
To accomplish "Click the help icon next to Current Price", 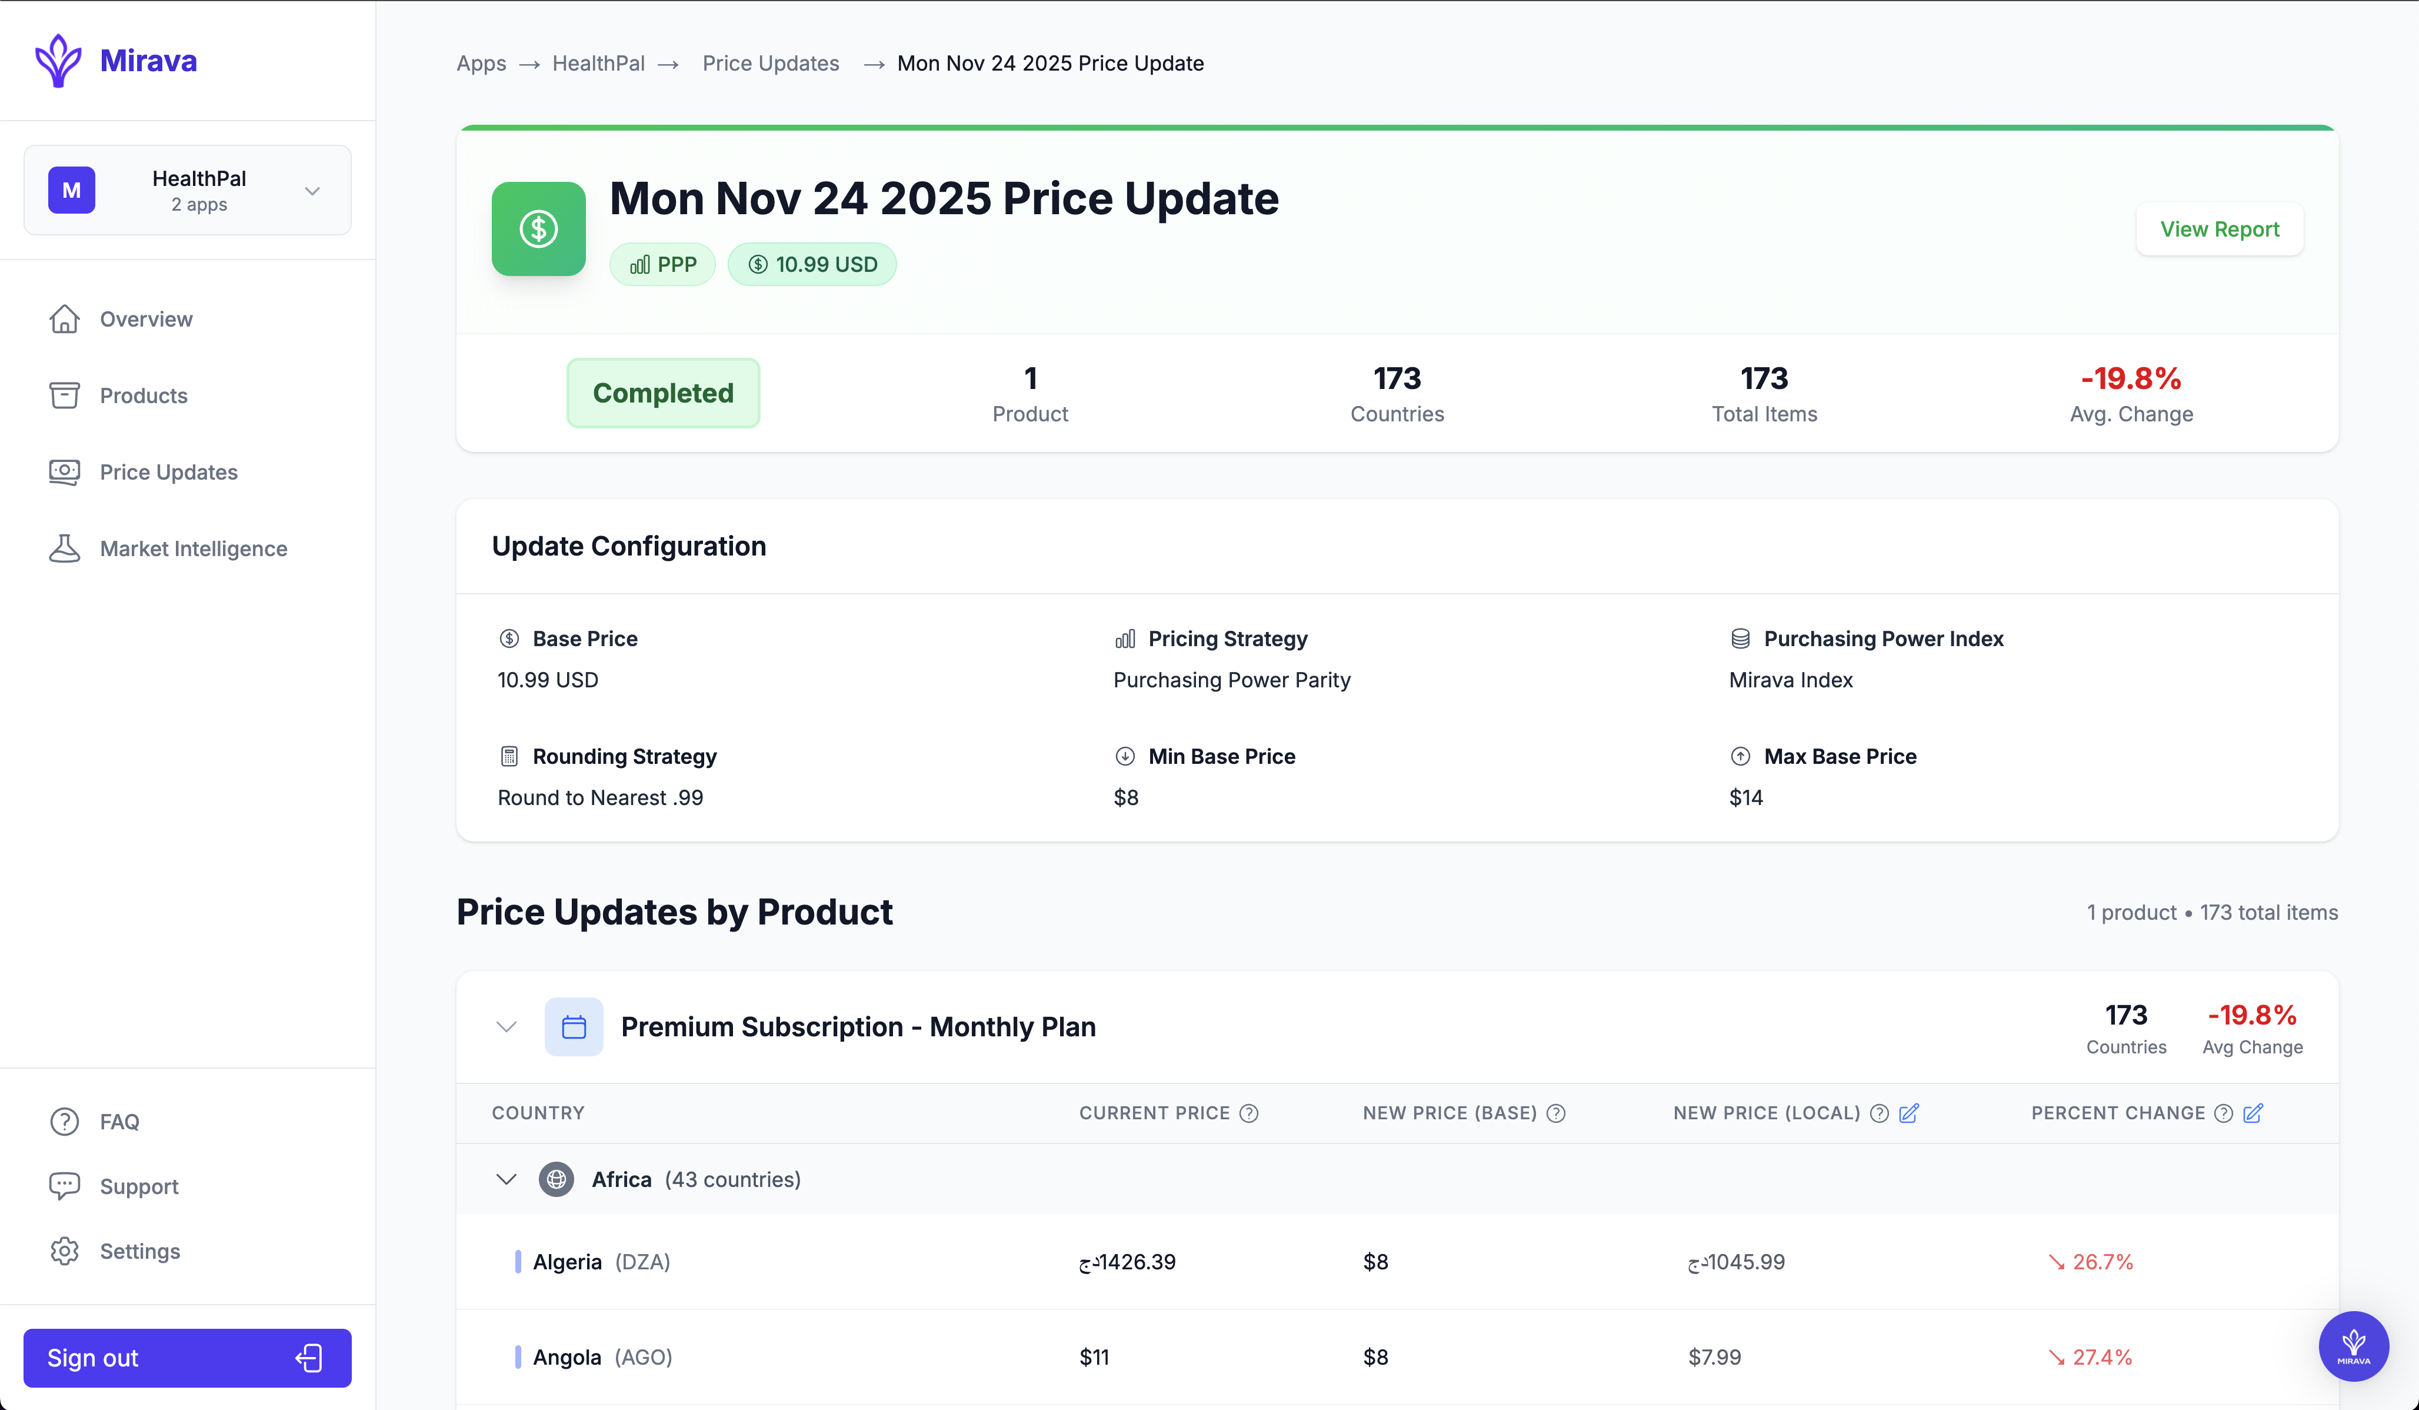I will click(1249, 1113).
